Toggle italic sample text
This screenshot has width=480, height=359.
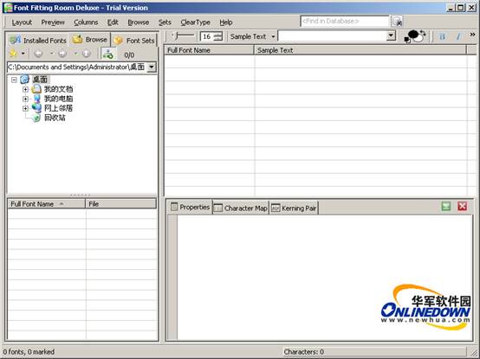pyautogui.click(x=458, y=36)
